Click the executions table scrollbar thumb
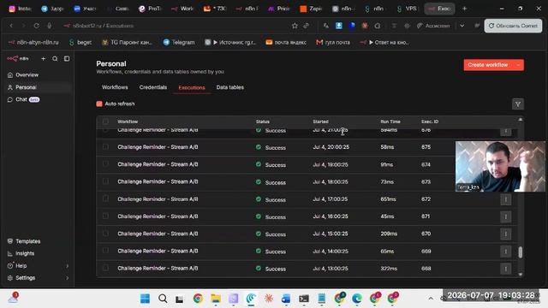This screenshot has height=308, width=548. pos(521,252)
